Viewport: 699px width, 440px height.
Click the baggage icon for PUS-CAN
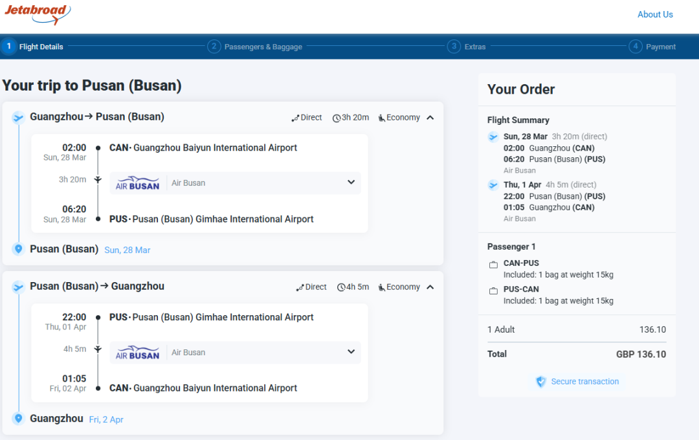(x=493, y=291)
